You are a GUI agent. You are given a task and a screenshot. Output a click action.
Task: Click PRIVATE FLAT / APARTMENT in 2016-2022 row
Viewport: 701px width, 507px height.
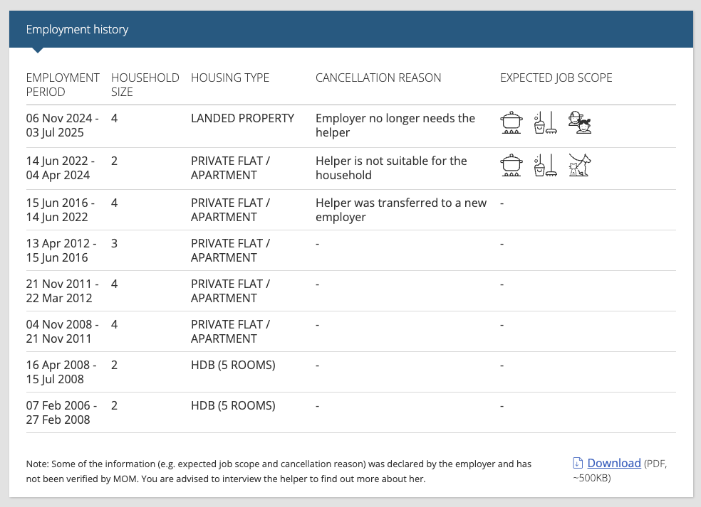coord(230,210)
